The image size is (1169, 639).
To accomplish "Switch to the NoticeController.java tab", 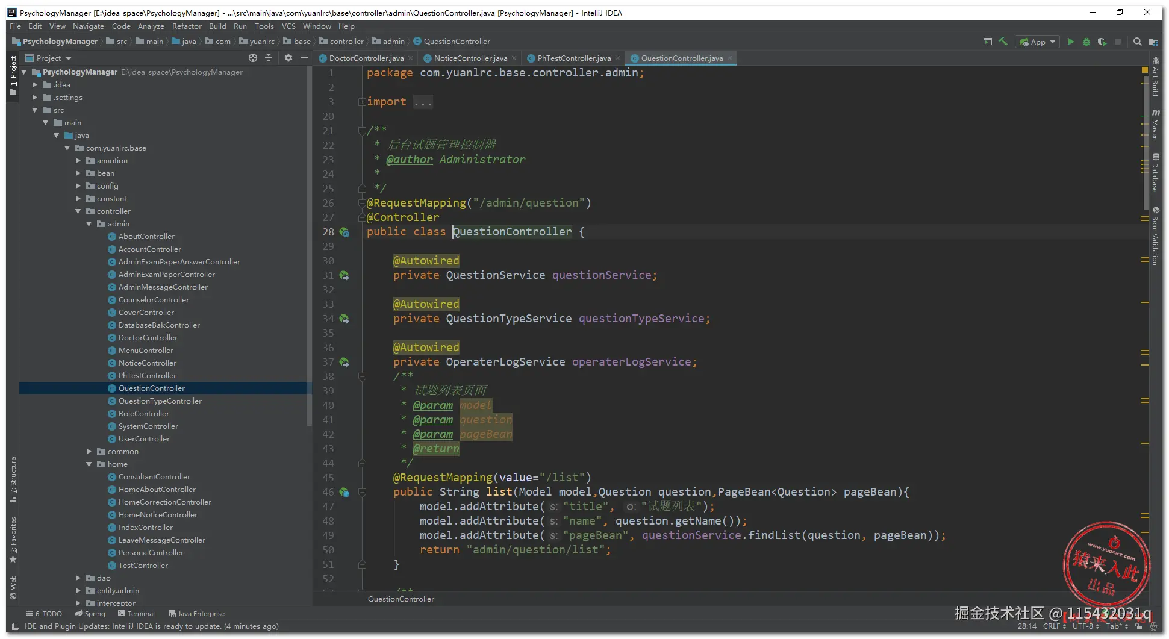I will coord(470,58).
